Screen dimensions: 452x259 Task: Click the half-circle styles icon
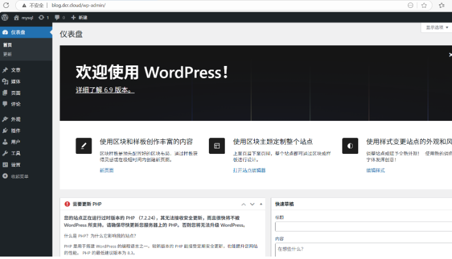tap(350, 146)
